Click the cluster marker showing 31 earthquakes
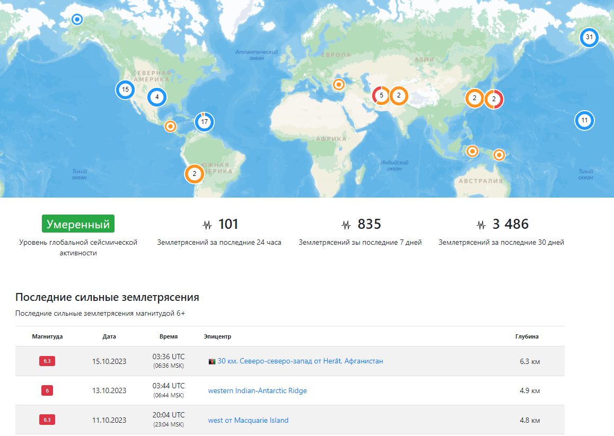This screenshot has height=436, width=614. tap(589, 38)
